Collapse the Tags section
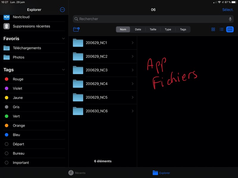238x178 pixels. pyautogui.click(x=63, y=70)
